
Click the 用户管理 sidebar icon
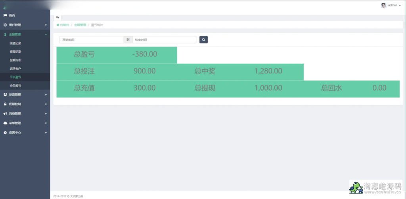tap(5, 25)
